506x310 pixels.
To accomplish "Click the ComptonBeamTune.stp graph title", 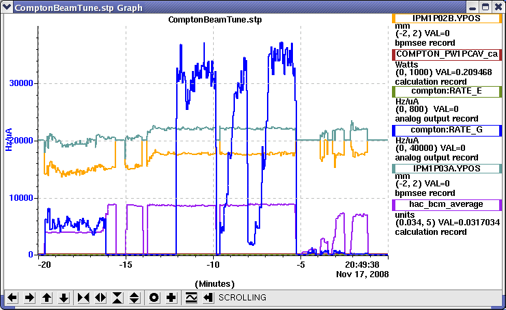I will (215, 20).
